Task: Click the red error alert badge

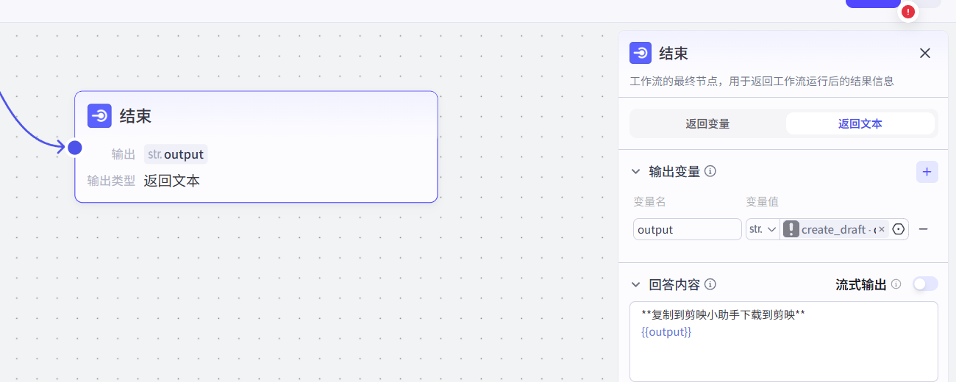Action: (x=908, y=12)
